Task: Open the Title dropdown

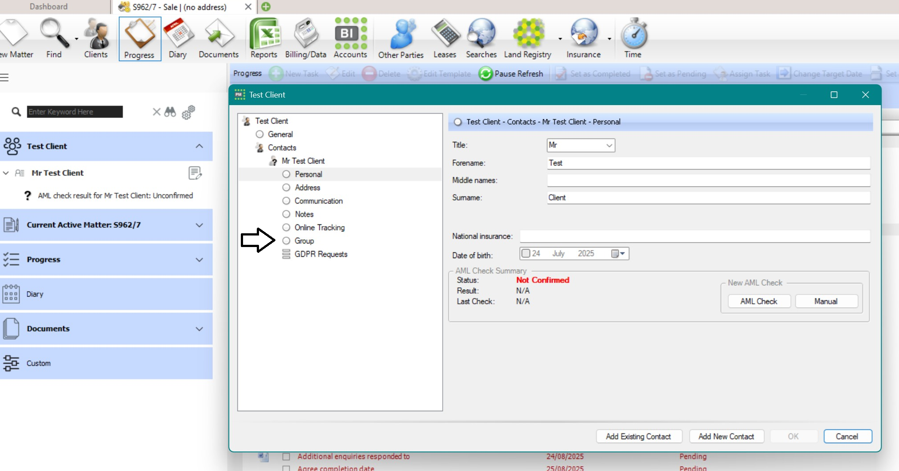Action: (581, 145)
